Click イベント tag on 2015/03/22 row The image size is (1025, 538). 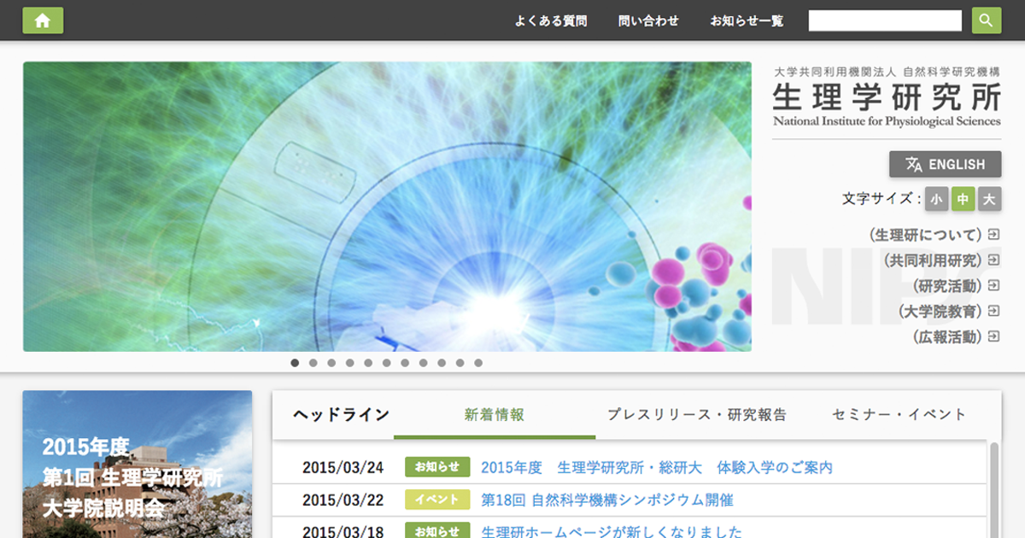(x=437, y=500)
